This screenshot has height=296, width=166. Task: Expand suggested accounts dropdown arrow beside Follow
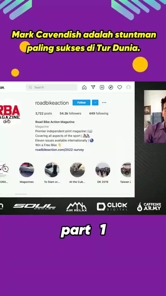(x=95, y=102)
